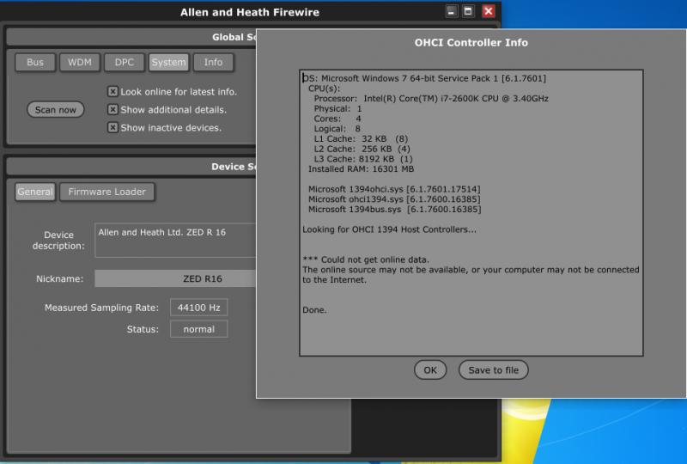Image resolution: width=687 pixels, height=464 pixels.
Task: Click the OS Microsoft Windows 7 line
Action: (424, 78)
